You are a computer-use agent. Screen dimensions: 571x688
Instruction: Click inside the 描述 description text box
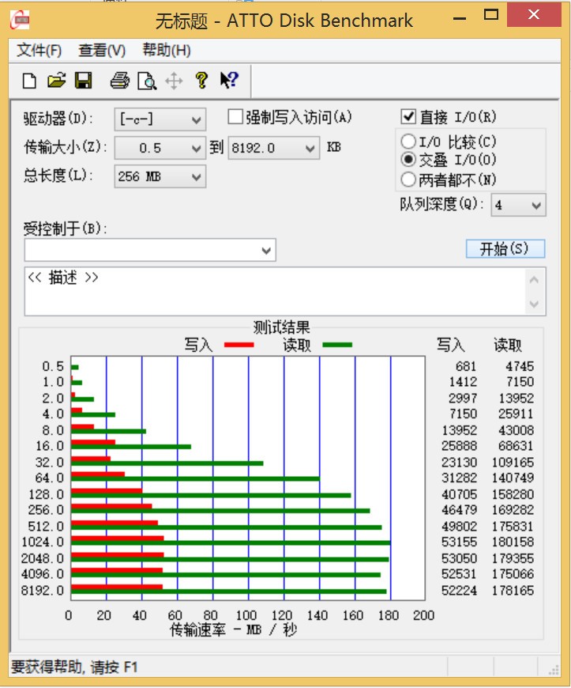(x=275, y=291)
